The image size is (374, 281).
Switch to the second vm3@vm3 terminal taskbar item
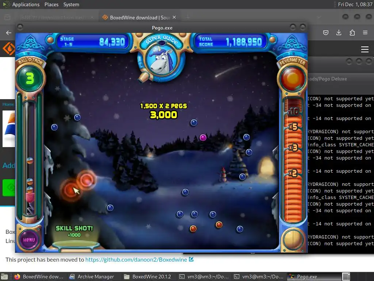point(259,277)
